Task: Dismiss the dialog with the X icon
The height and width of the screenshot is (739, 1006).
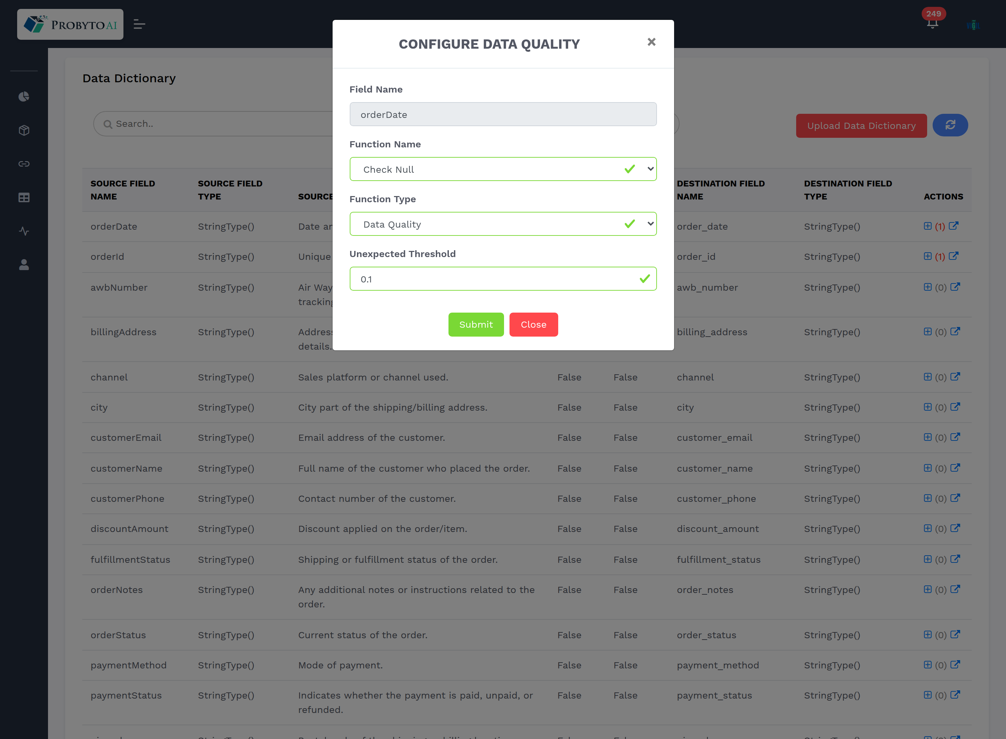Action: (x=651, y=42)
